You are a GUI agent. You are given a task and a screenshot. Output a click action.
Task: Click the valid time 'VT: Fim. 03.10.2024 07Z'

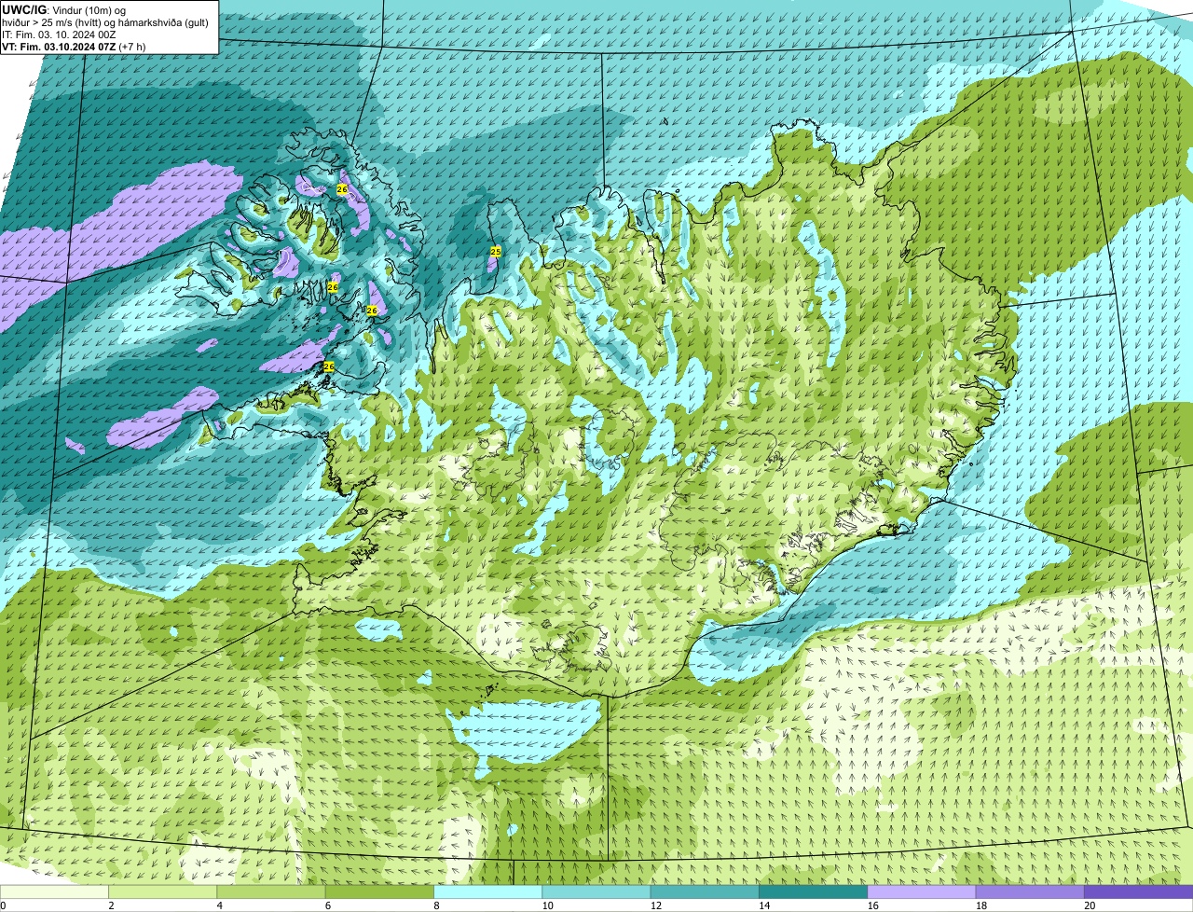point(61,47)
